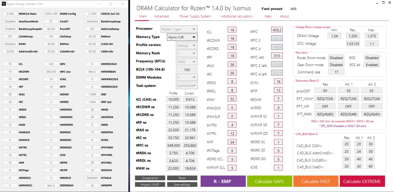Click Import XMP button

[x=150, y=184]
